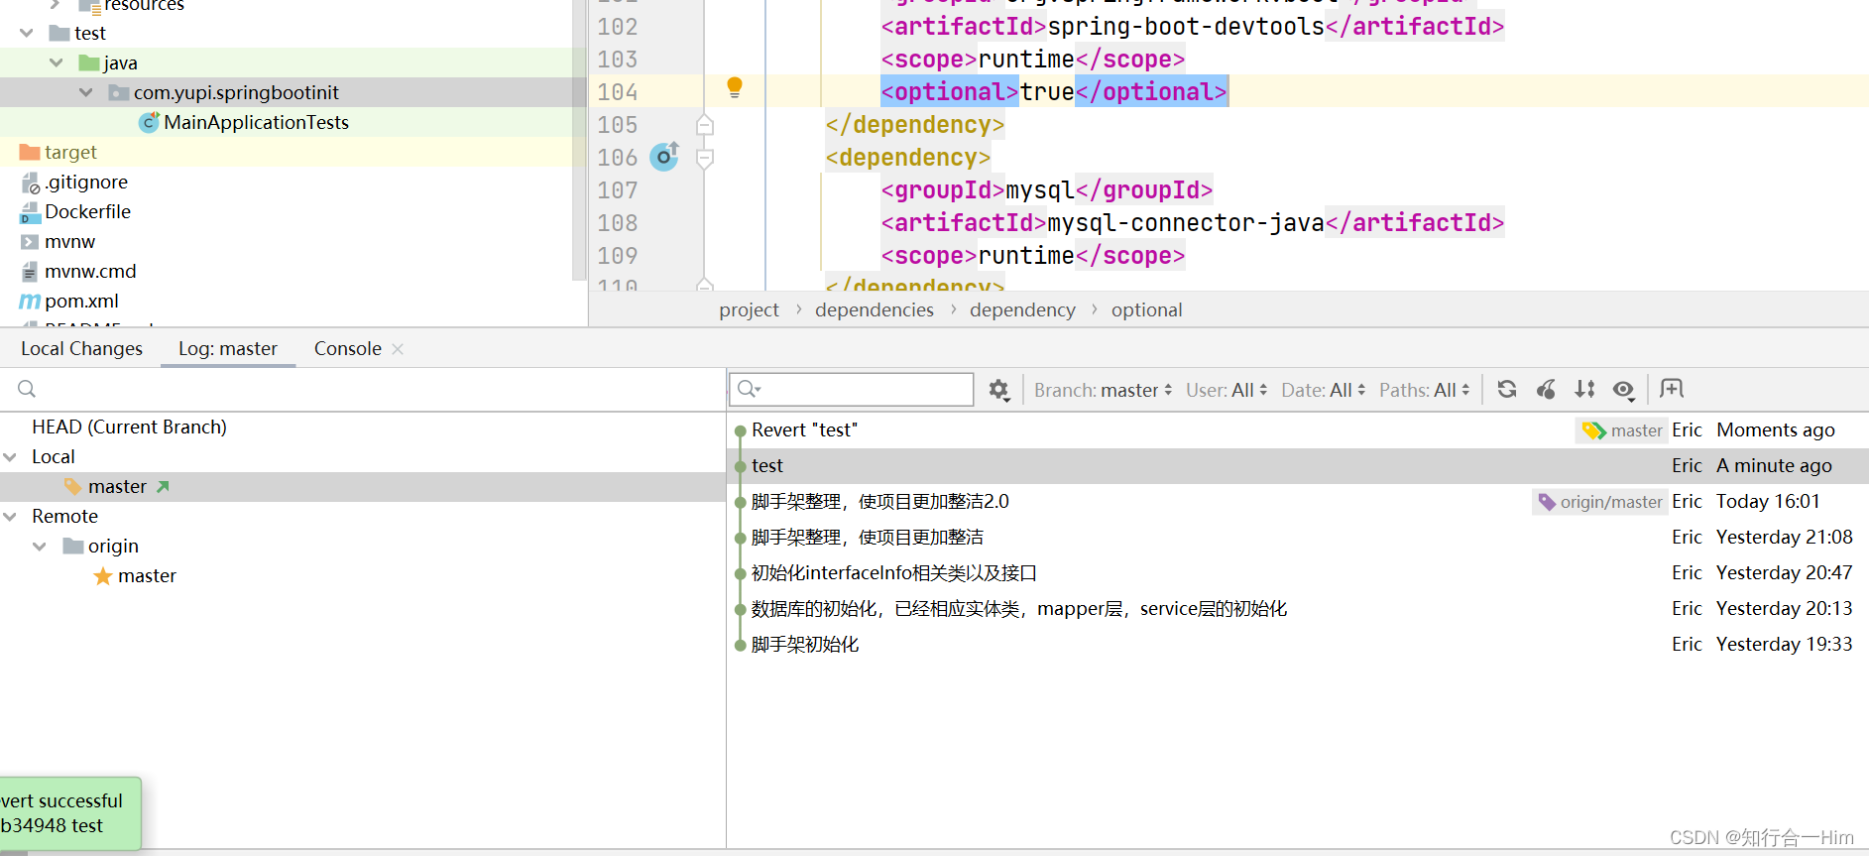Select the Revert "test" commit
Screen dimensions: 1869x856
coord(1298,430)
